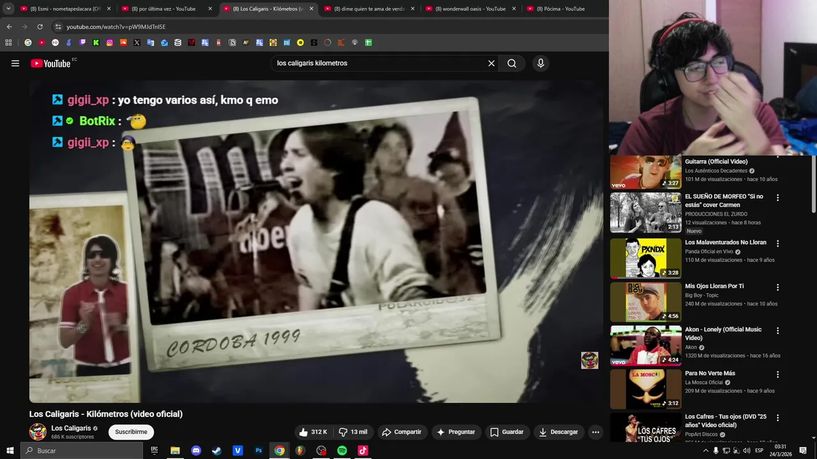Open options menu for Los Malaventurados No Lloran
This screenshot has width=817, height=459.
pos(777,244)
